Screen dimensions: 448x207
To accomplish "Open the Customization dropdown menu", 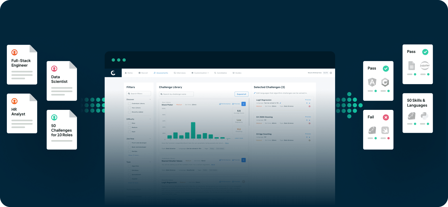I will 200,73.
